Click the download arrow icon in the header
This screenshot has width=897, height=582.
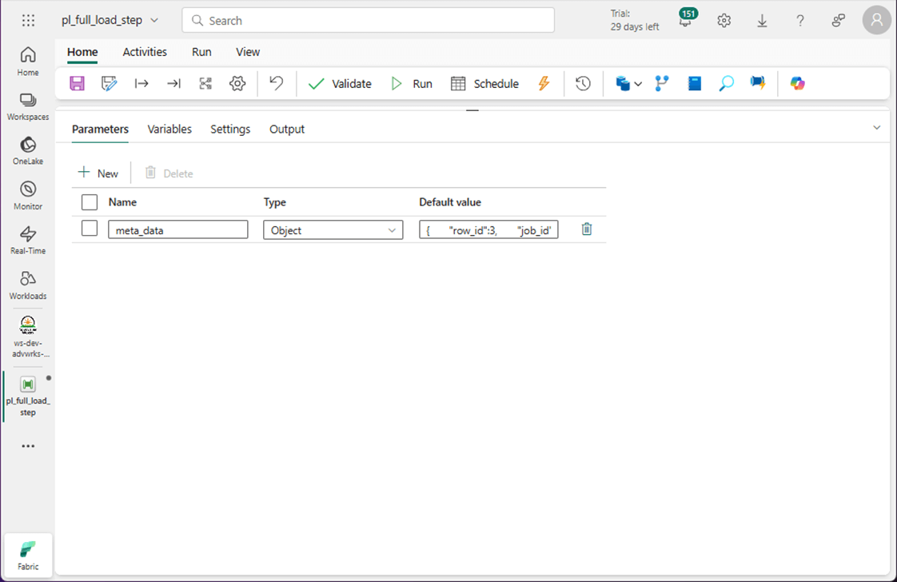pos(762,21)
